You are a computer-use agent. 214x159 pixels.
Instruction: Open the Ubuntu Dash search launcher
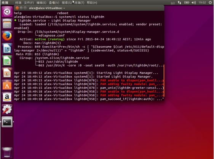pyautogui.click(x=7, y=12)
